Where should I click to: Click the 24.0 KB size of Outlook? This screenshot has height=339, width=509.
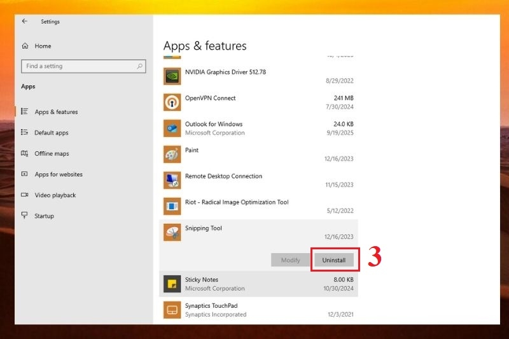pos(343,124)
